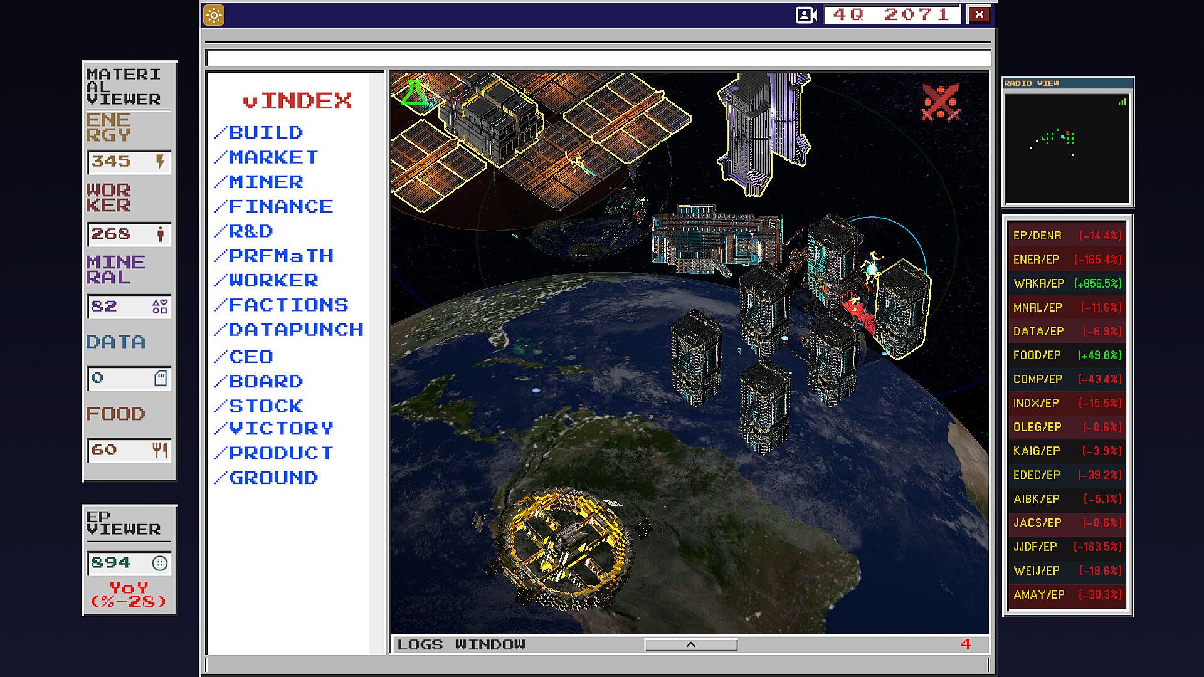This screenshot has height=677, width=1204.
Task: Click the mineral shapes icon
Action: 160,306
